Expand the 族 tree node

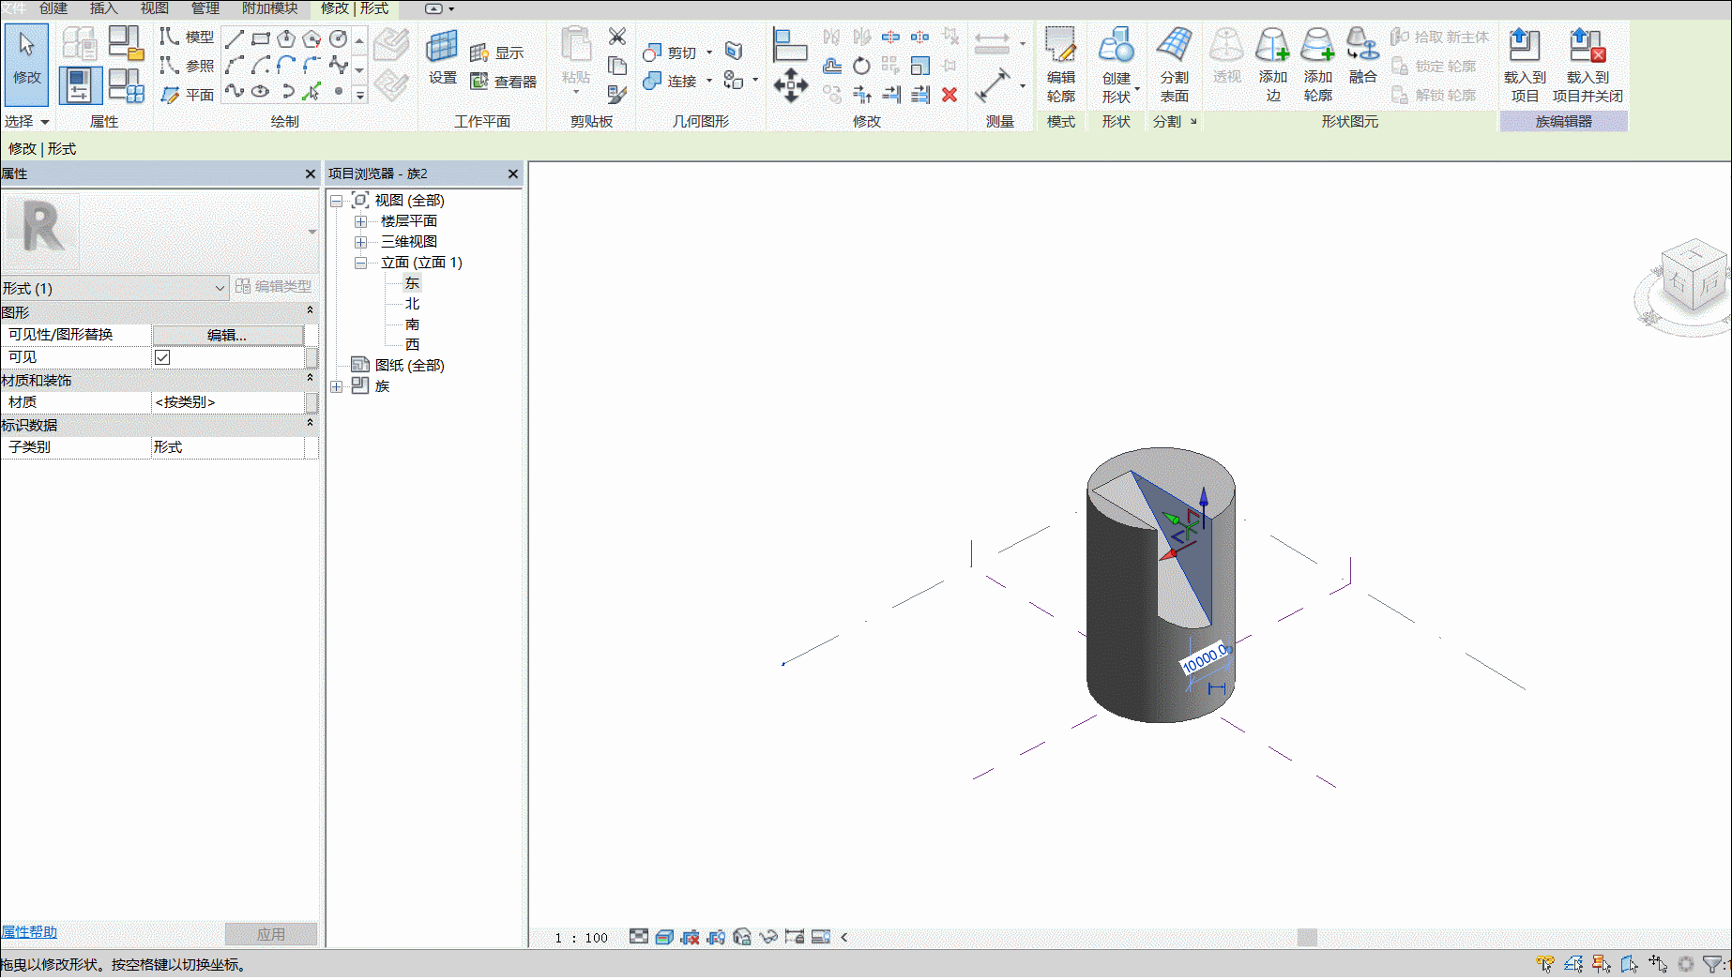point(337,386)
